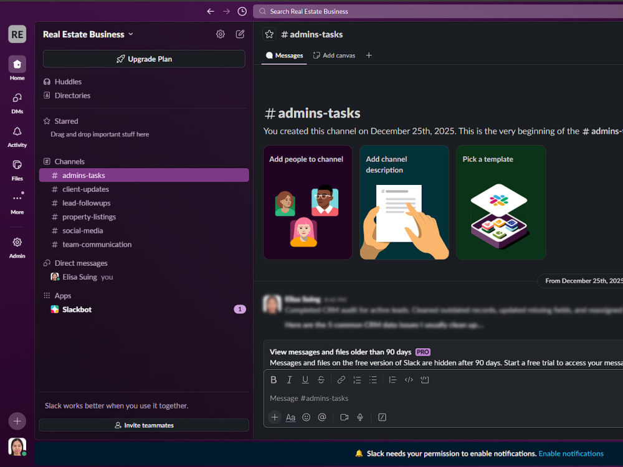
Task: Open sidebar preferences gear icon
Action: [221, 34]
